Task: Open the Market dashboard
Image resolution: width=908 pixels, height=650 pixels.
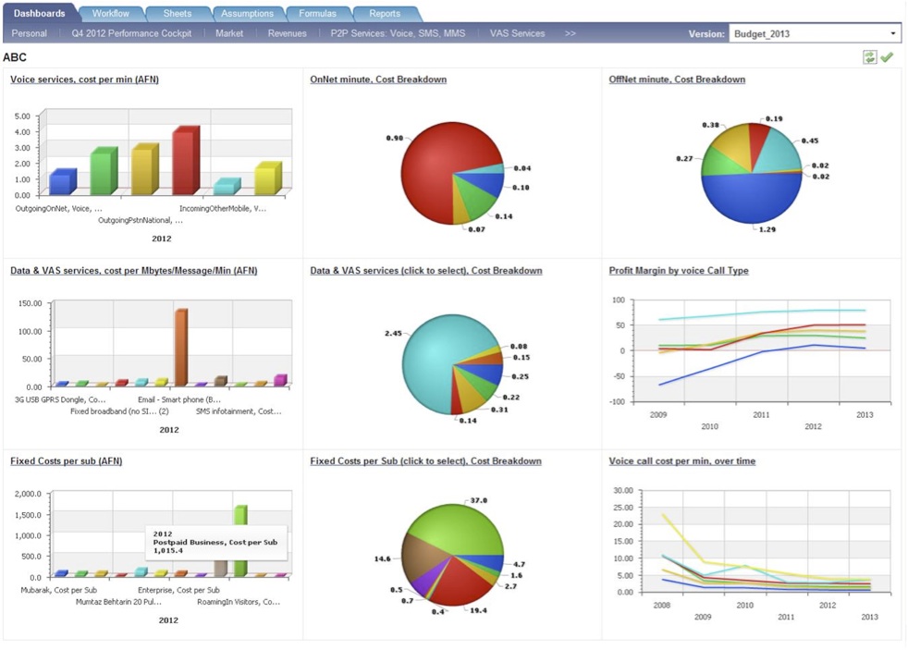Action: [229, 32]
